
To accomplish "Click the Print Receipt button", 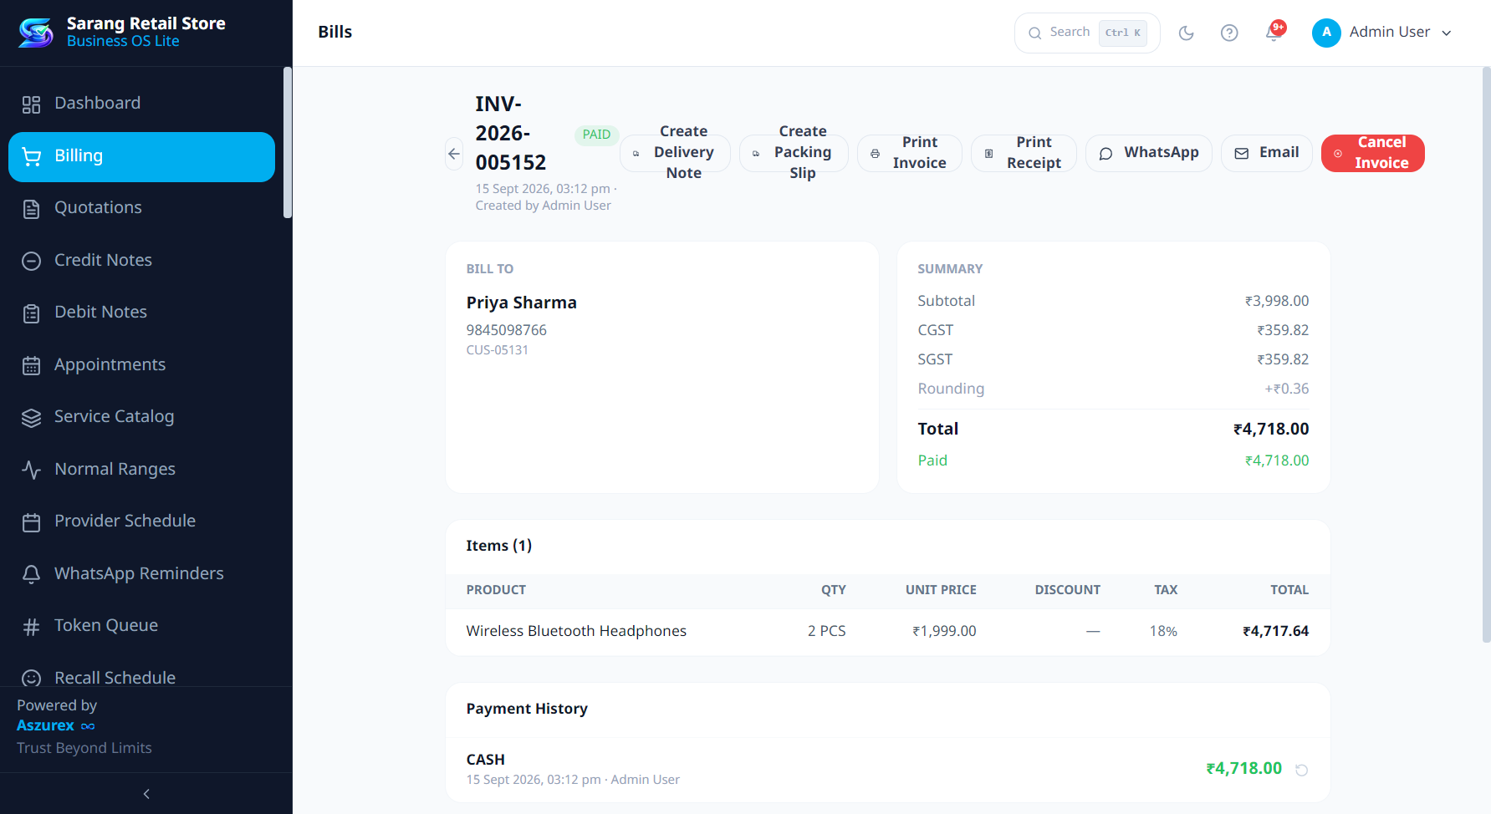I will pyautogui.click(x=1024, y=153).
